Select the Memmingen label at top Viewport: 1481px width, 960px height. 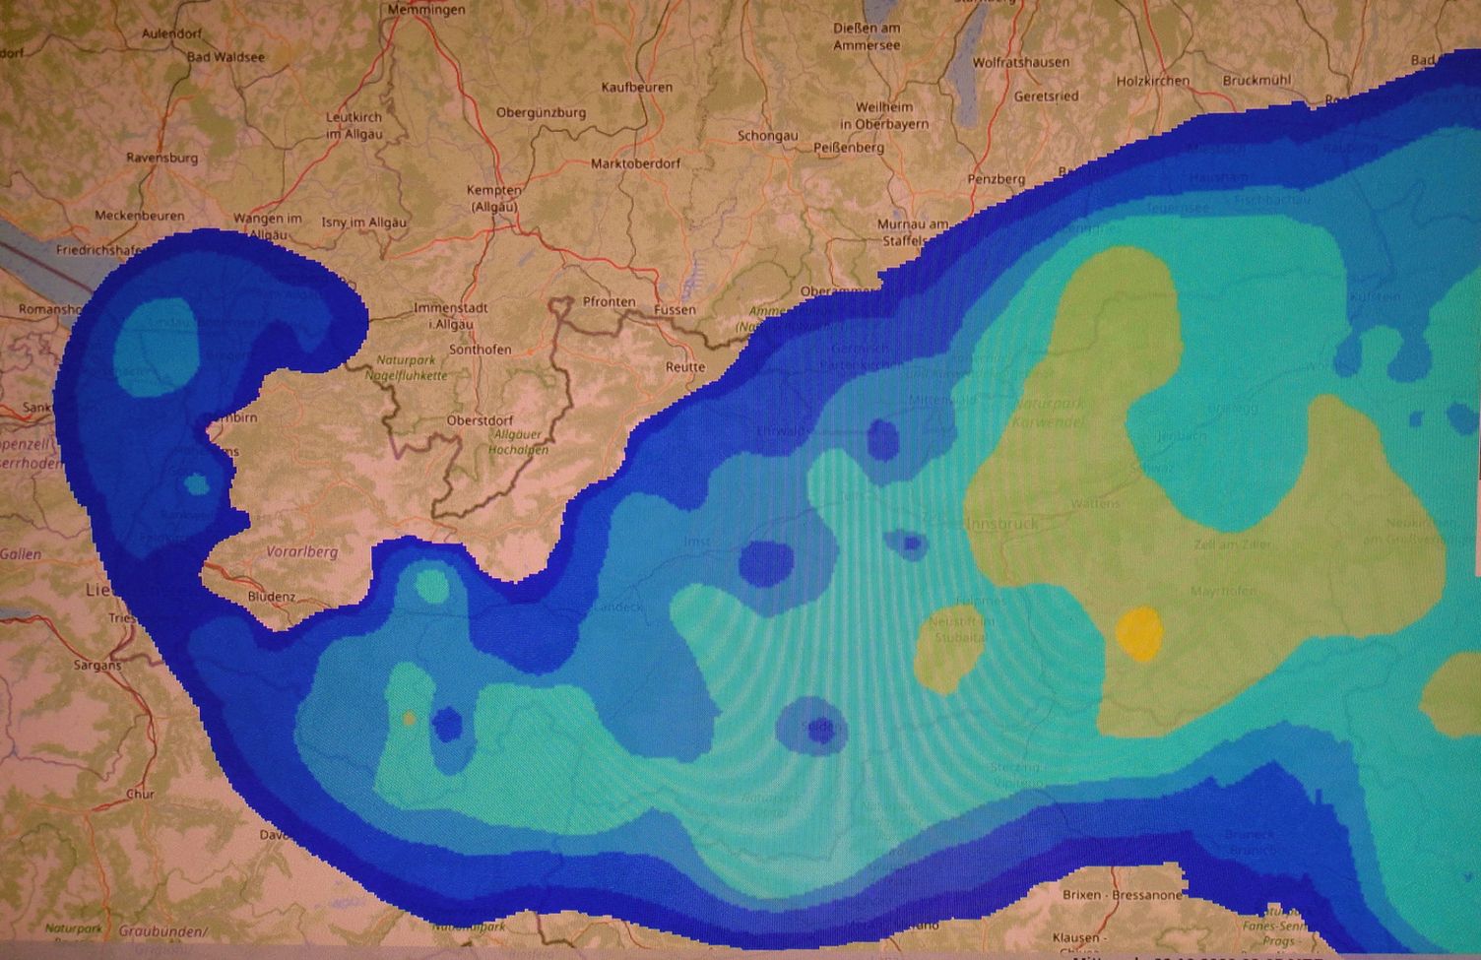(426, 10)
